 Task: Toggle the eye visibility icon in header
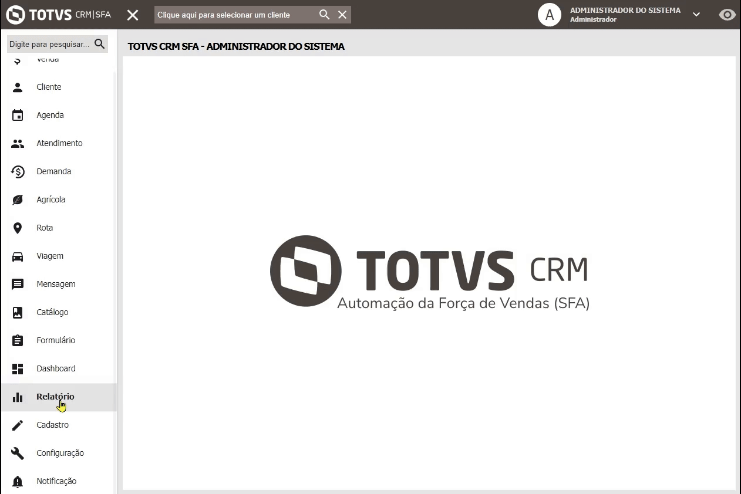point(727,15)
